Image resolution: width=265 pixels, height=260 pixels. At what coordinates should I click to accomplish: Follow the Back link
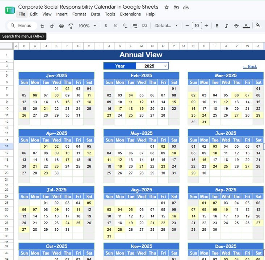pyautogui.click(x=250, y=66)
